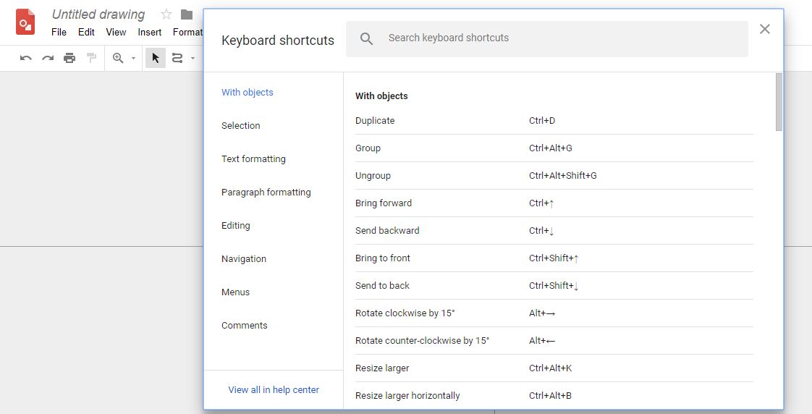Click the Search keyboard shortcuts field
The height and width of the screenshot is (414, 812).
coord(547,39)
